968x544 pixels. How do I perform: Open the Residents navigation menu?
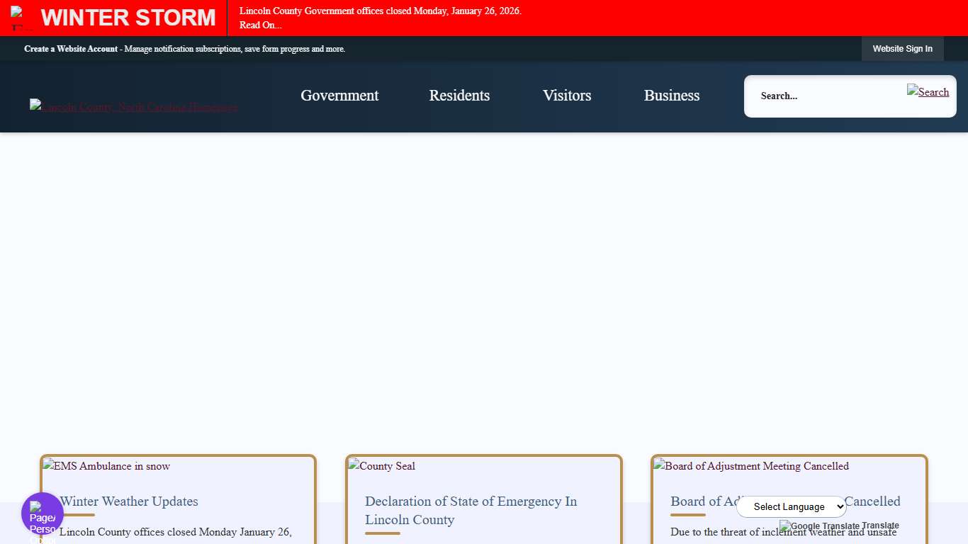(x=459, y=96)
